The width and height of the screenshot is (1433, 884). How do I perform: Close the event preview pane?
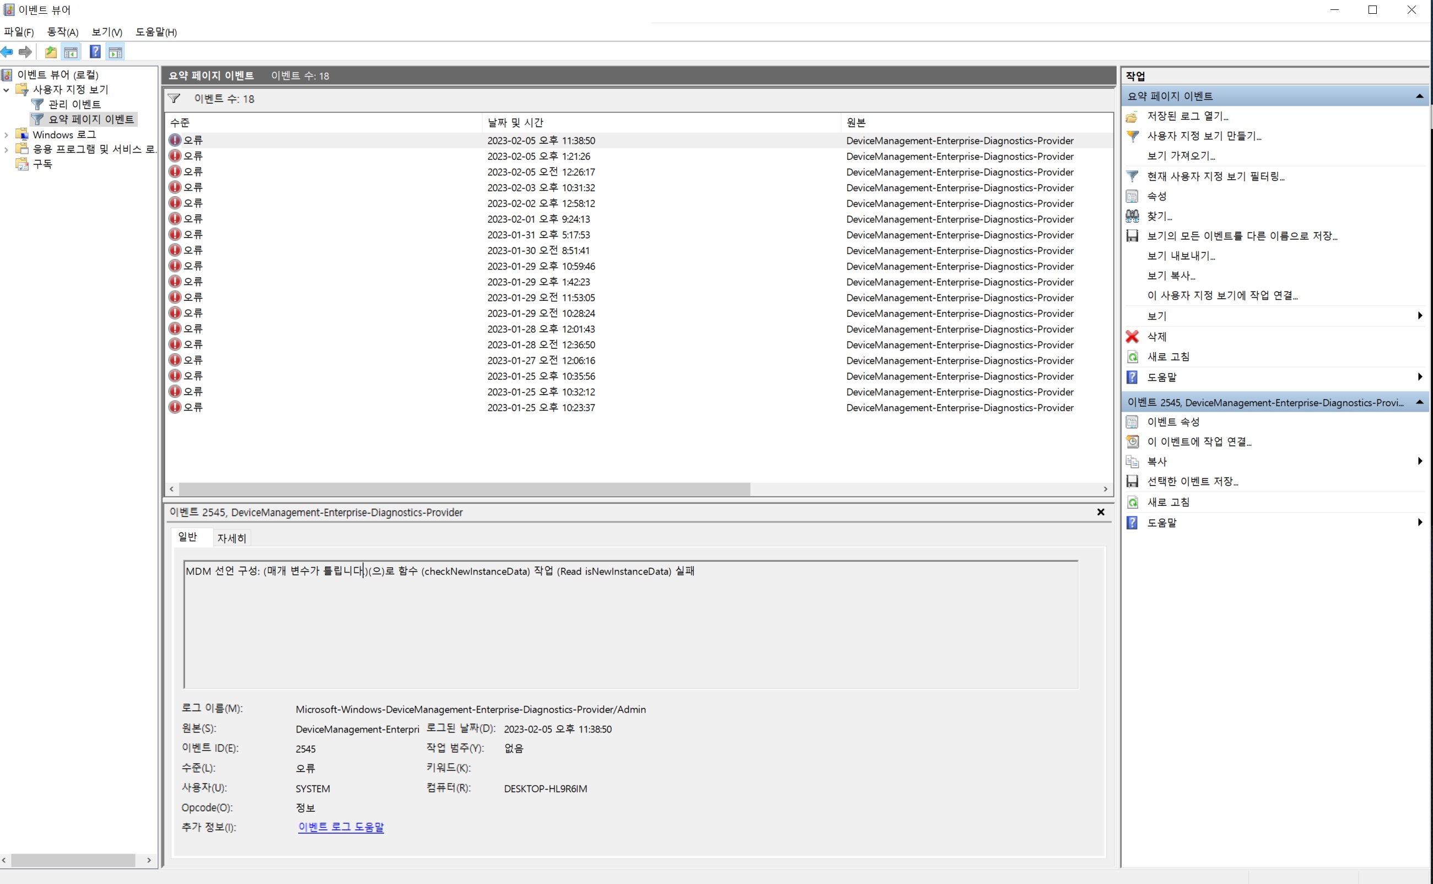1101,512
